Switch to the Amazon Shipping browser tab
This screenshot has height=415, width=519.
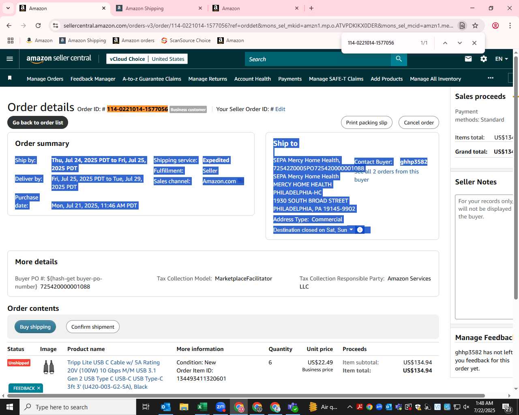coord(159,8)
